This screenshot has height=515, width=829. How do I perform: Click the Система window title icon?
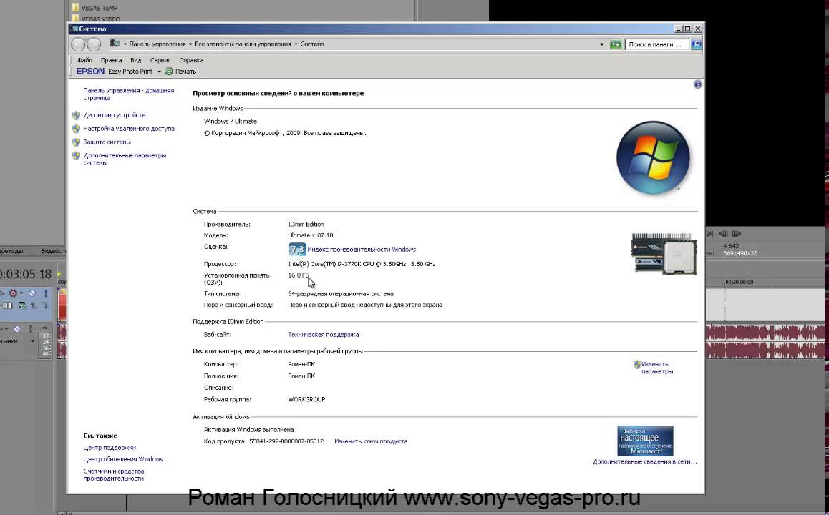click(74, 29)
